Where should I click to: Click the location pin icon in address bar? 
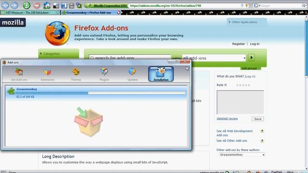tap(242, 6)
